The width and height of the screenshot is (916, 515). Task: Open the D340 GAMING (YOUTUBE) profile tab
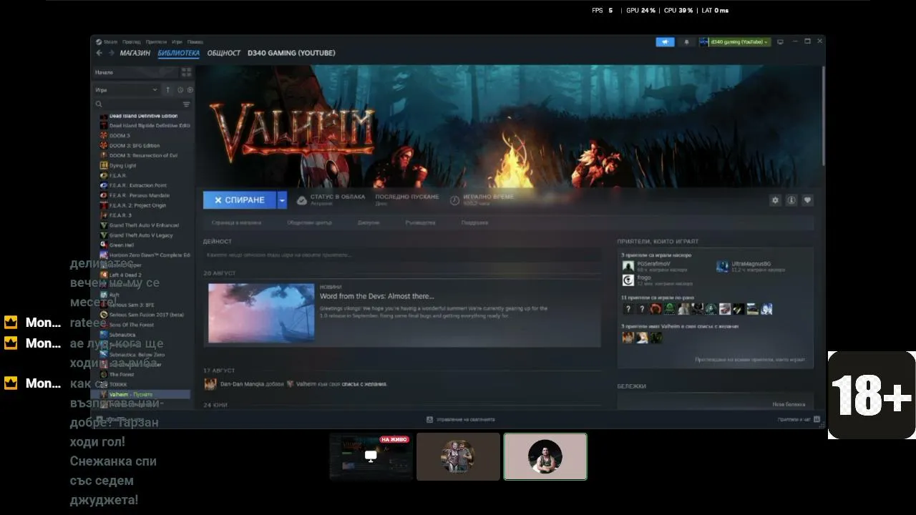[291, 53]
